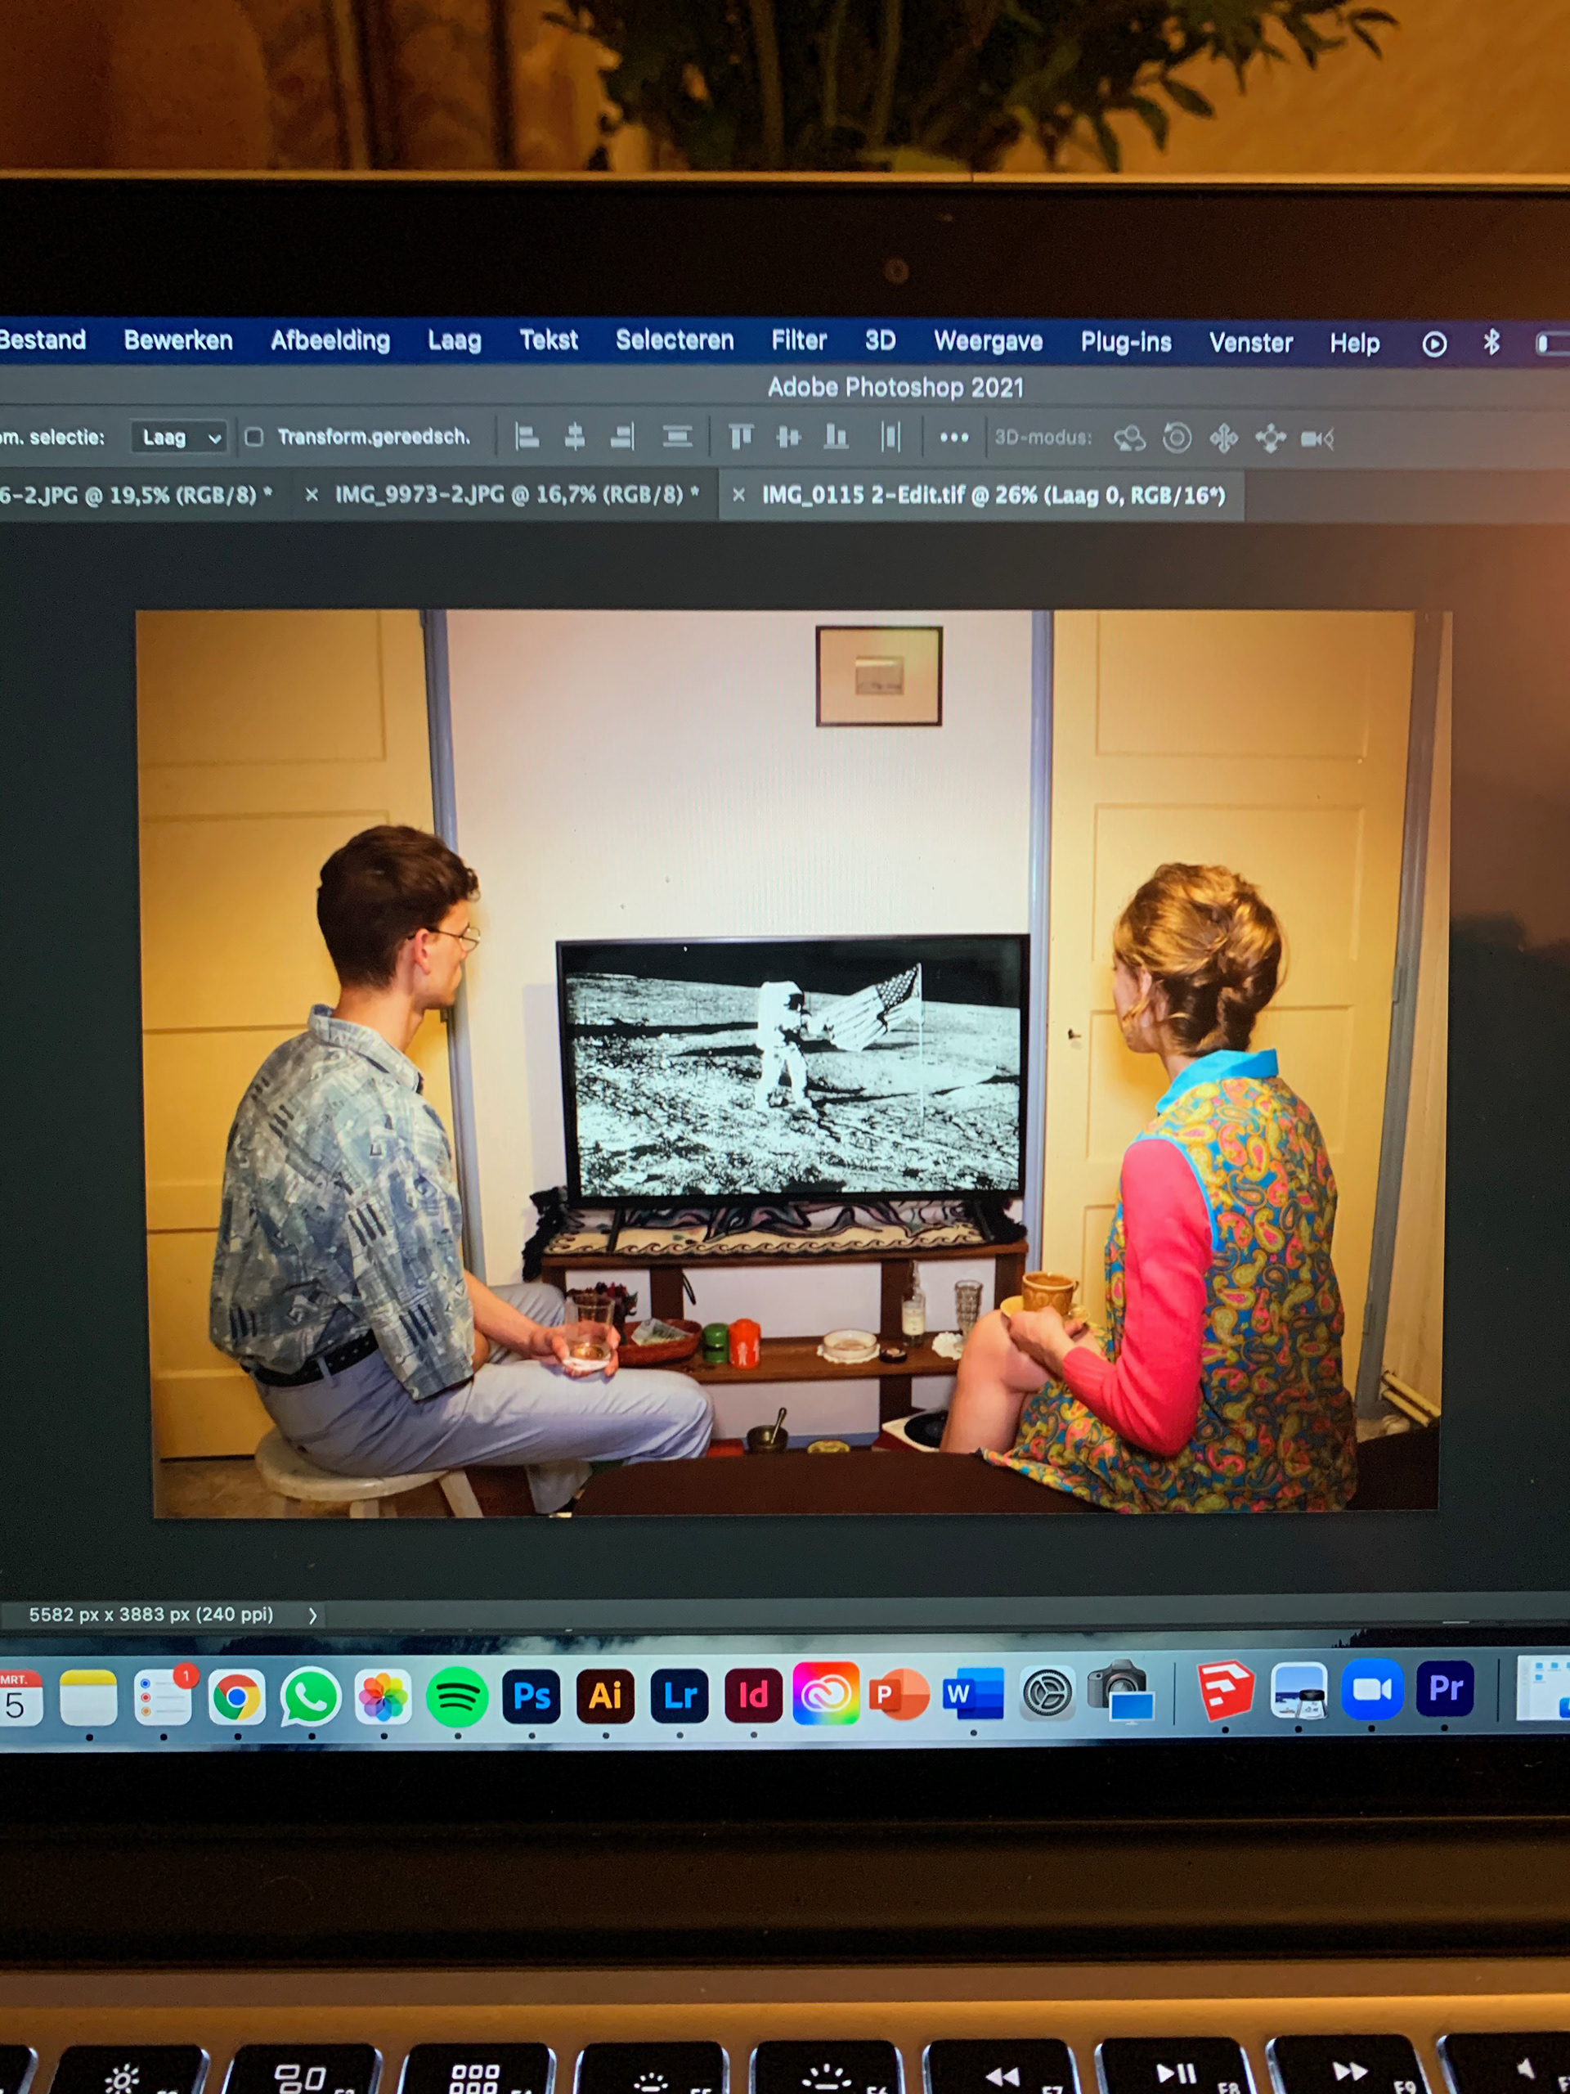Click the align left edges icon

(x=527, y=437)
